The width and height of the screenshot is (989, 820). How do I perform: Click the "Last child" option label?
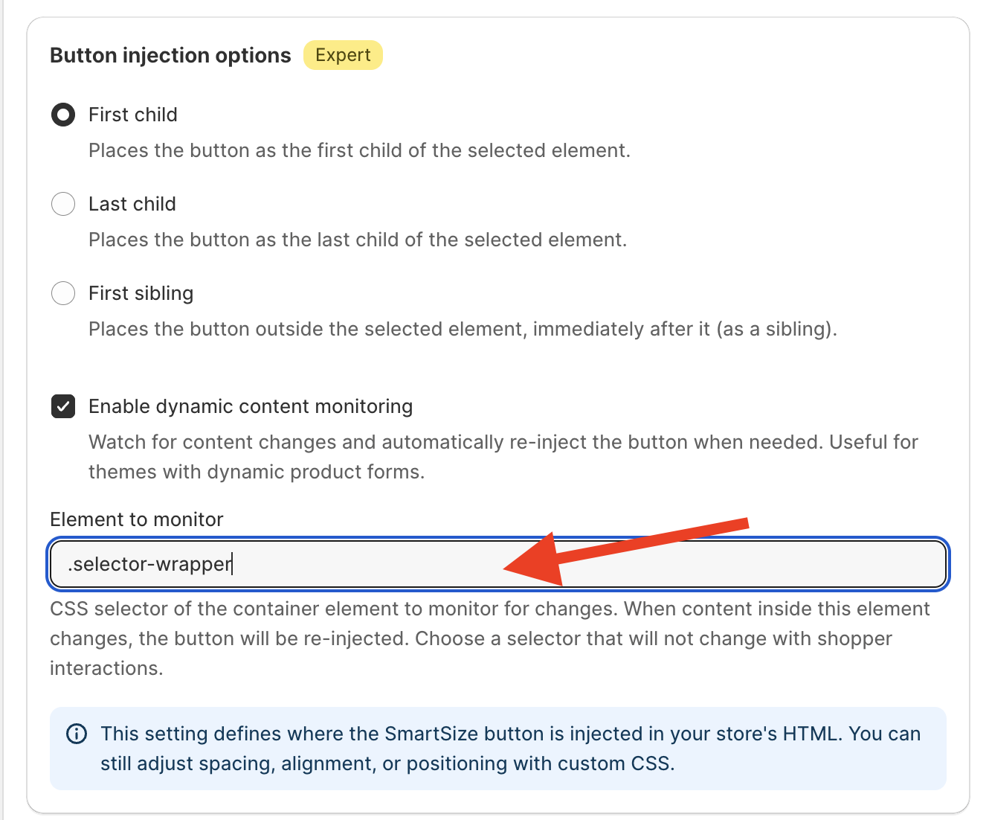pos(132,204)
